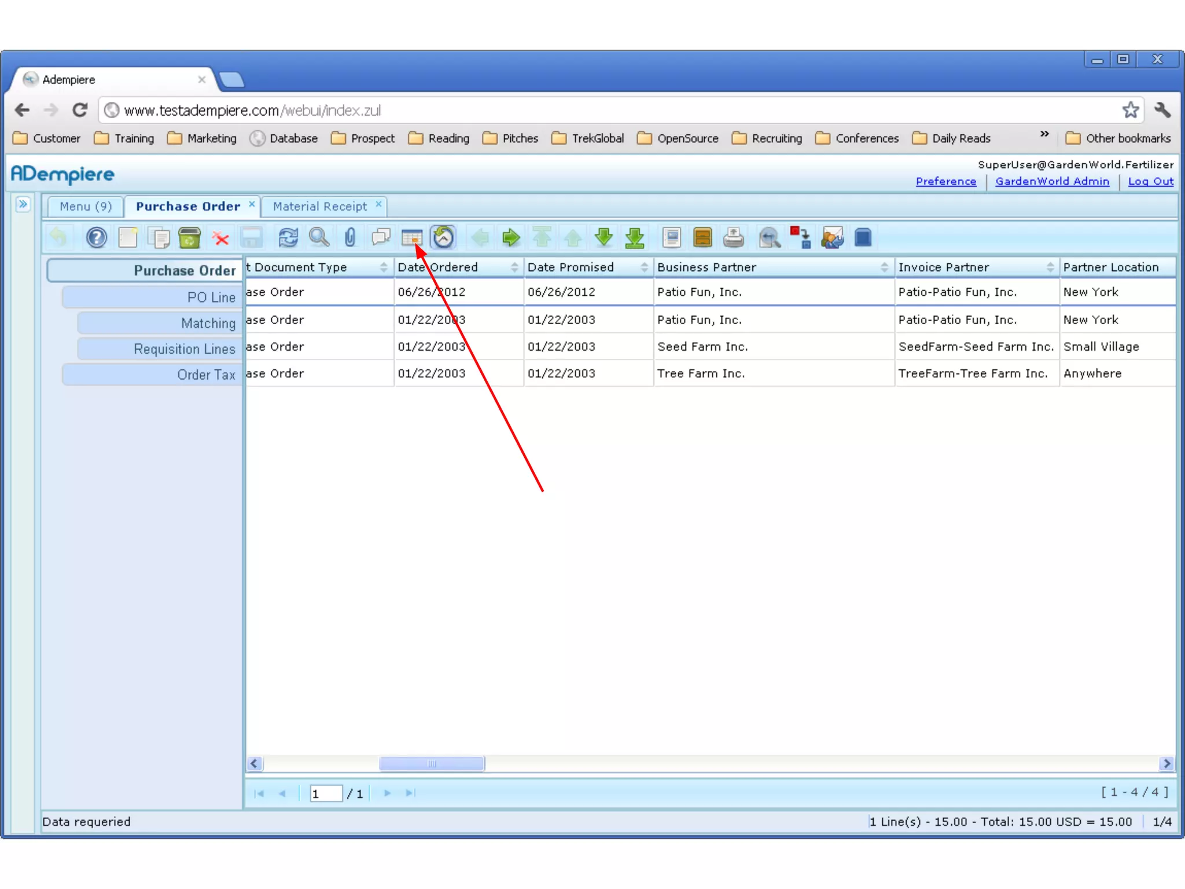Click the scrollbar right arrow

click(1167, 763)
